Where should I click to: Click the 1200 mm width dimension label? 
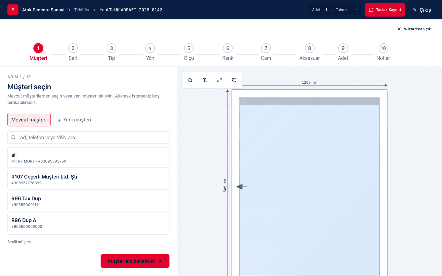click(x=309, y=83)
